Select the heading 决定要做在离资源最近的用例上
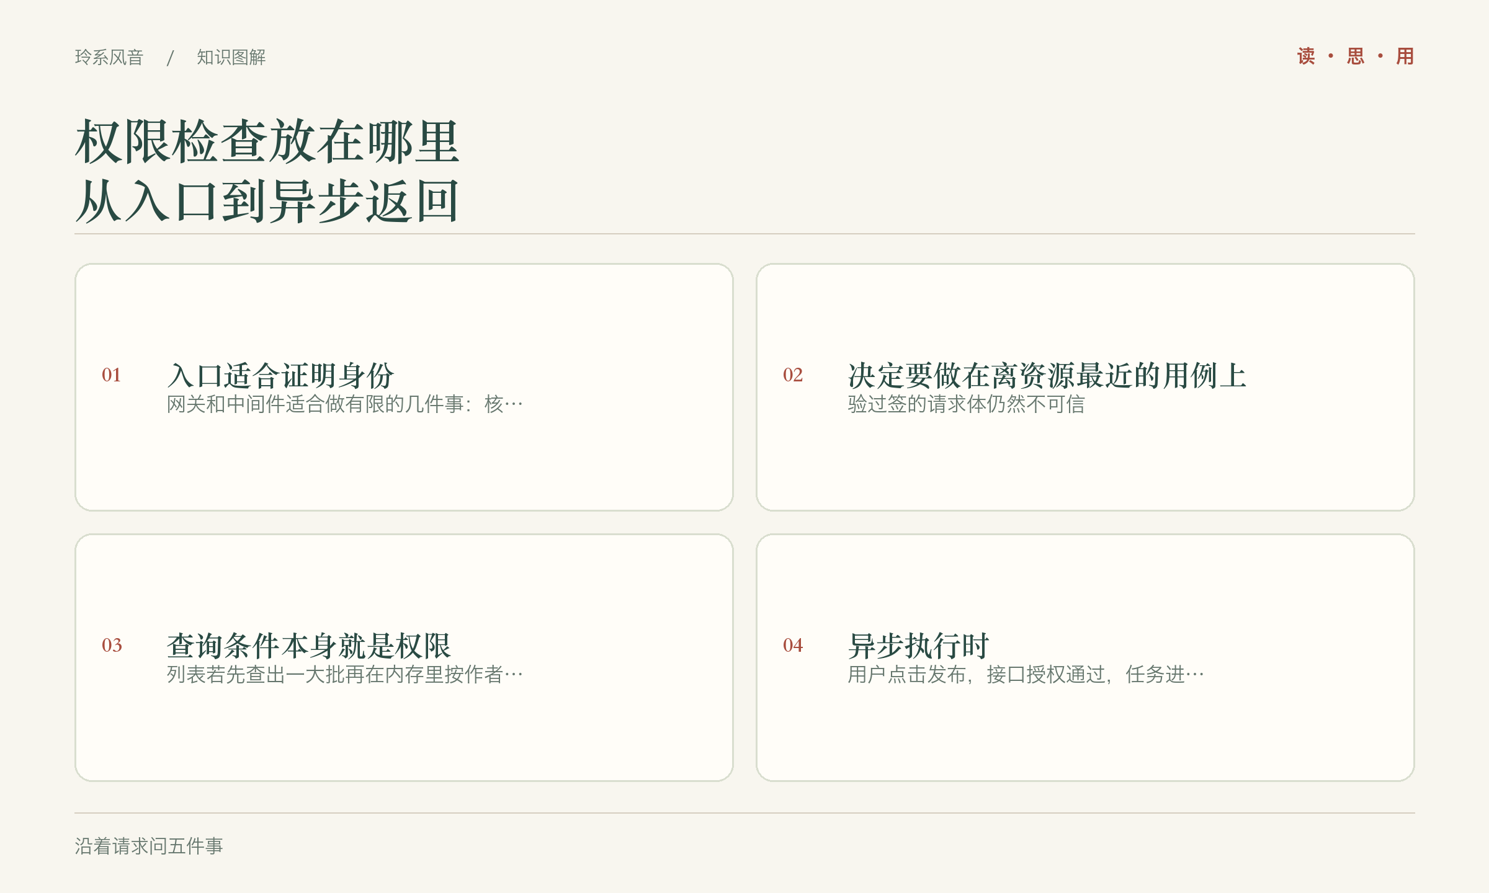Viewport: 1489px width, 893px height. tap(1047, 375)
